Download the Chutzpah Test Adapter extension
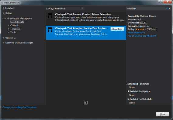Screen dimensions: 173x120 [117, 29]
